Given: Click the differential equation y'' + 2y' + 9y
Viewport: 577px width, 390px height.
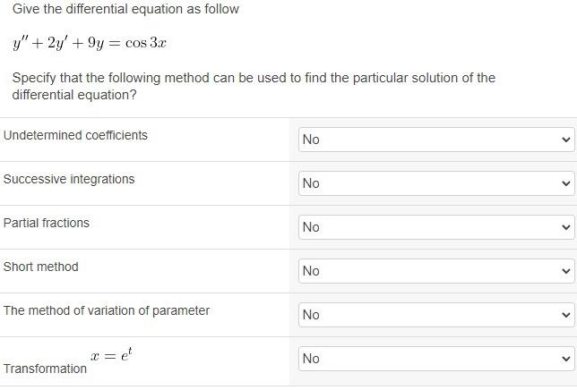Looking at the screenshot, I should tap(90, 43).
